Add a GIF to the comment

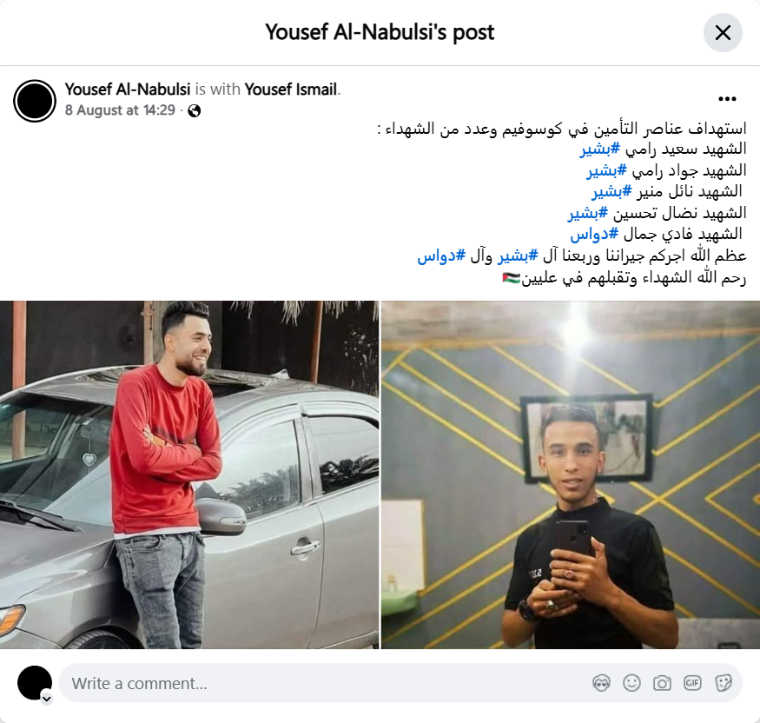[692, 683]
